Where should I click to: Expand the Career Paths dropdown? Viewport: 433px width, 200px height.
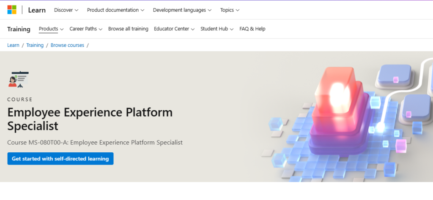[86, 29]
